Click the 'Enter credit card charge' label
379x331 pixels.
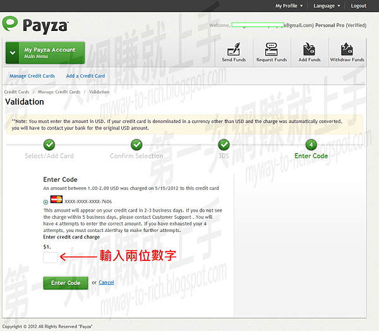(x=71, y=237)
